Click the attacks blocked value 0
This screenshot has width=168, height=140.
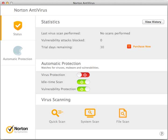[x=101, y=40]
